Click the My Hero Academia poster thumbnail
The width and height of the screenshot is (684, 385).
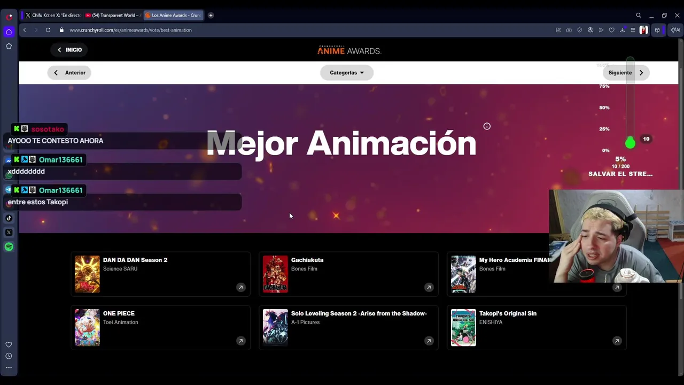[463, 274]
